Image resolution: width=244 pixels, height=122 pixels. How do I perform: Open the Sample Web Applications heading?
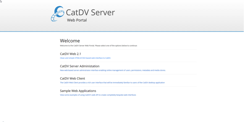click(x=78, y=91)
